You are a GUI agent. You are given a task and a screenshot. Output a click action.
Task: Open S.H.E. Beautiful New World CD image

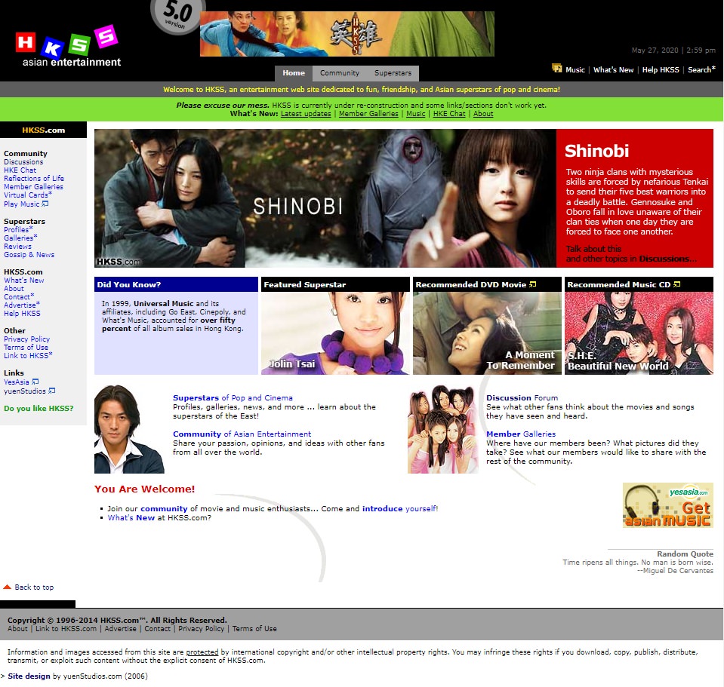tap(639, 333)
